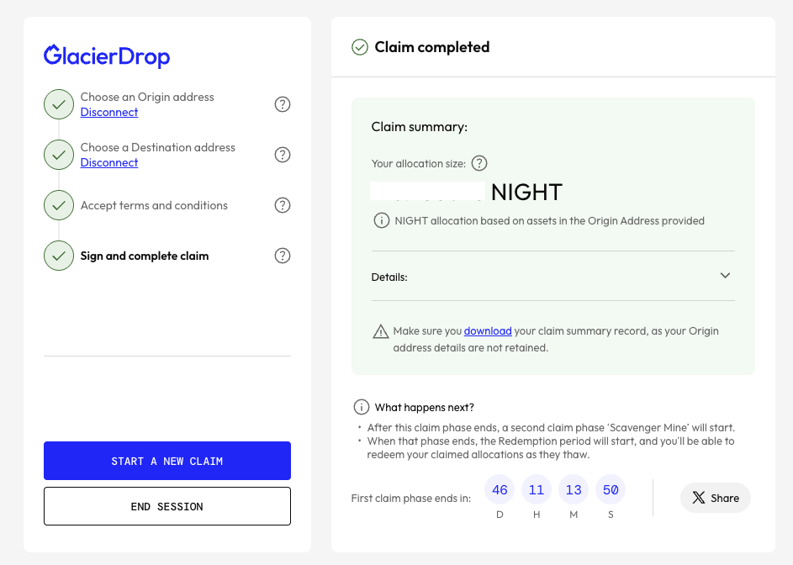Open help for terms and conditions step
The height and width of the screenshot is (565, 793).
tap(283, 205)
